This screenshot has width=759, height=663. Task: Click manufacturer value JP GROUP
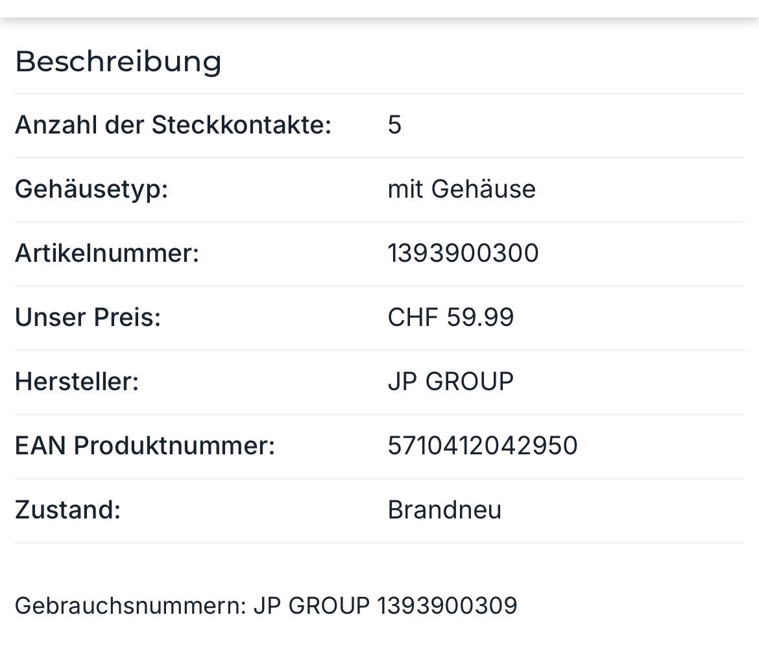click(451, 382)
